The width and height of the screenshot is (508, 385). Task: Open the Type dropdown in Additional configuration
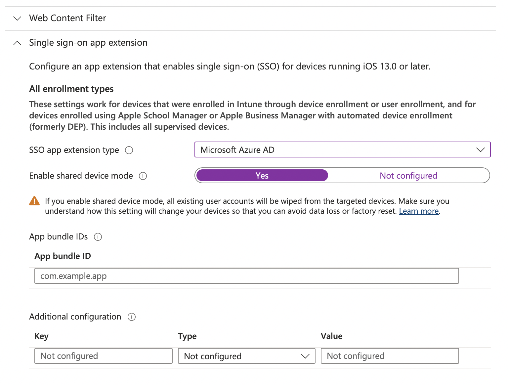pyautogui.click(x=246, y=356)
